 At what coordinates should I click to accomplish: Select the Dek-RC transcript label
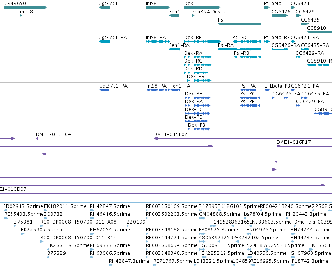click(x=193, y=61)
